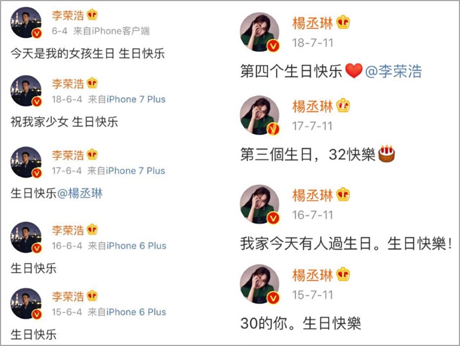Screen dimensions: 460x346
Task: Click verified V badge on 李荣浩 18-6-4 avatar
Action: point(36,102)
